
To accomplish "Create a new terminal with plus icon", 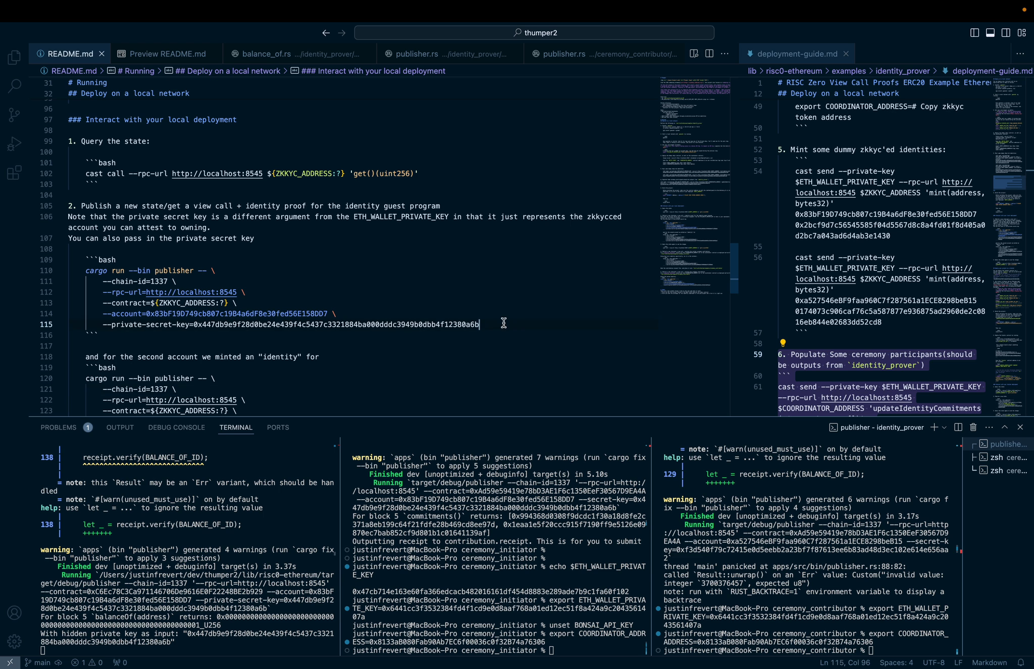I will [934, 427].
